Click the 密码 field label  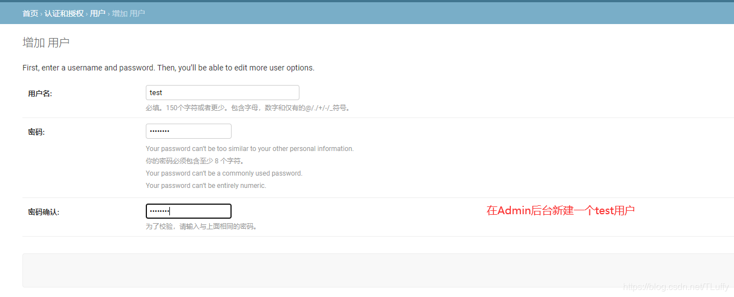coord(36,132)
